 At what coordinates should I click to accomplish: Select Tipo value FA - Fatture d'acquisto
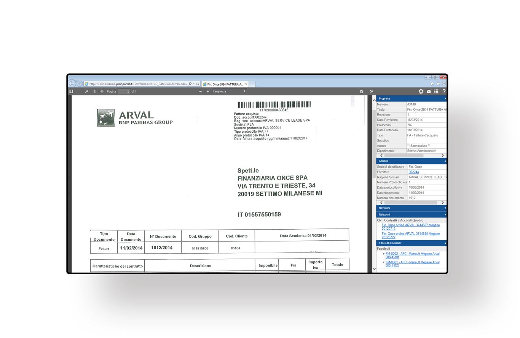tap(423, 135)
